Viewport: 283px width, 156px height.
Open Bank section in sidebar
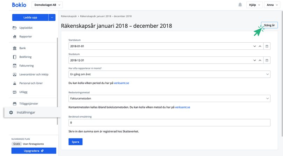pos(23,48)
